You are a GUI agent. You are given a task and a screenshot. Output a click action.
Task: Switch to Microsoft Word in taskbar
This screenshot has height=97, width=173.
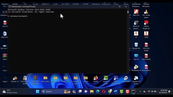pos(115,91)
